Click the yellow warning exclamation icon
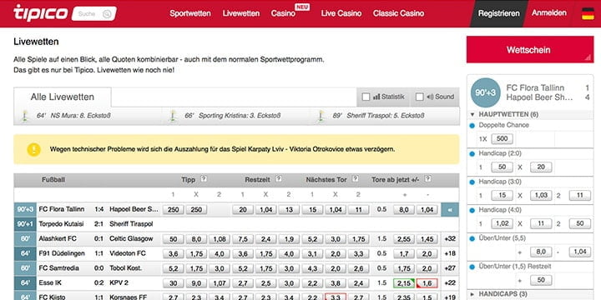Viewport: 601px width, 300px height. 33,149
